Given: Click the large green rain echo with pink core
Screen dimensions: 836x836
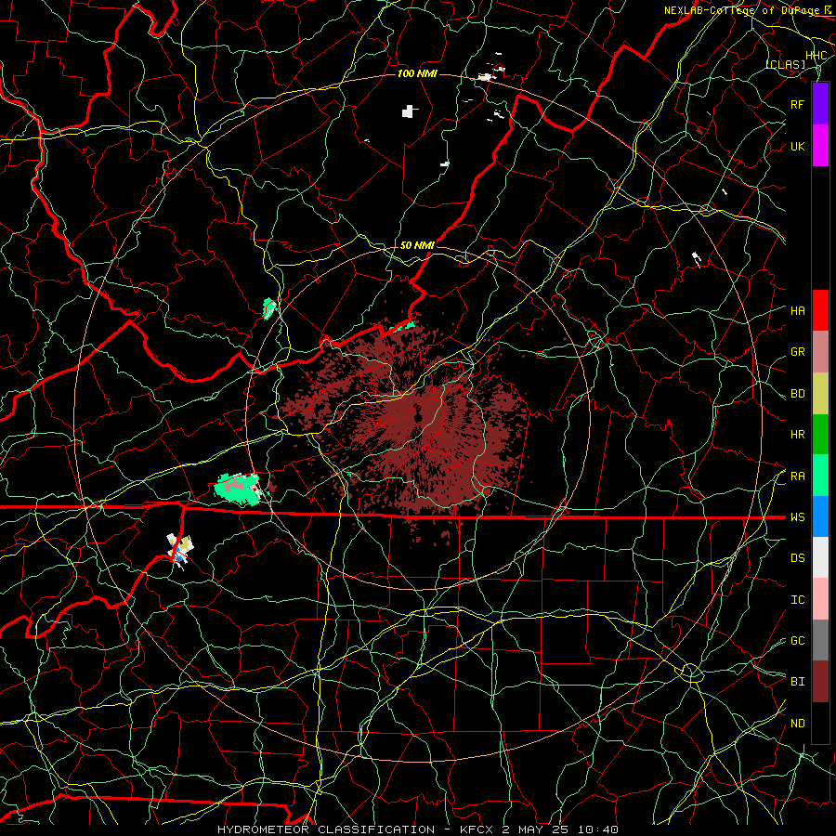Looking at the screenshot, I should (238, 489).
